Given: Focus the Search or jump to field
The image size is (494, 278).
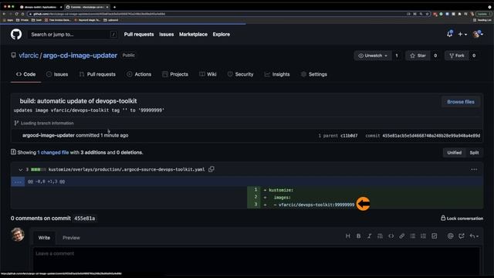Looking at the screenshot, I should pos(73,34).
